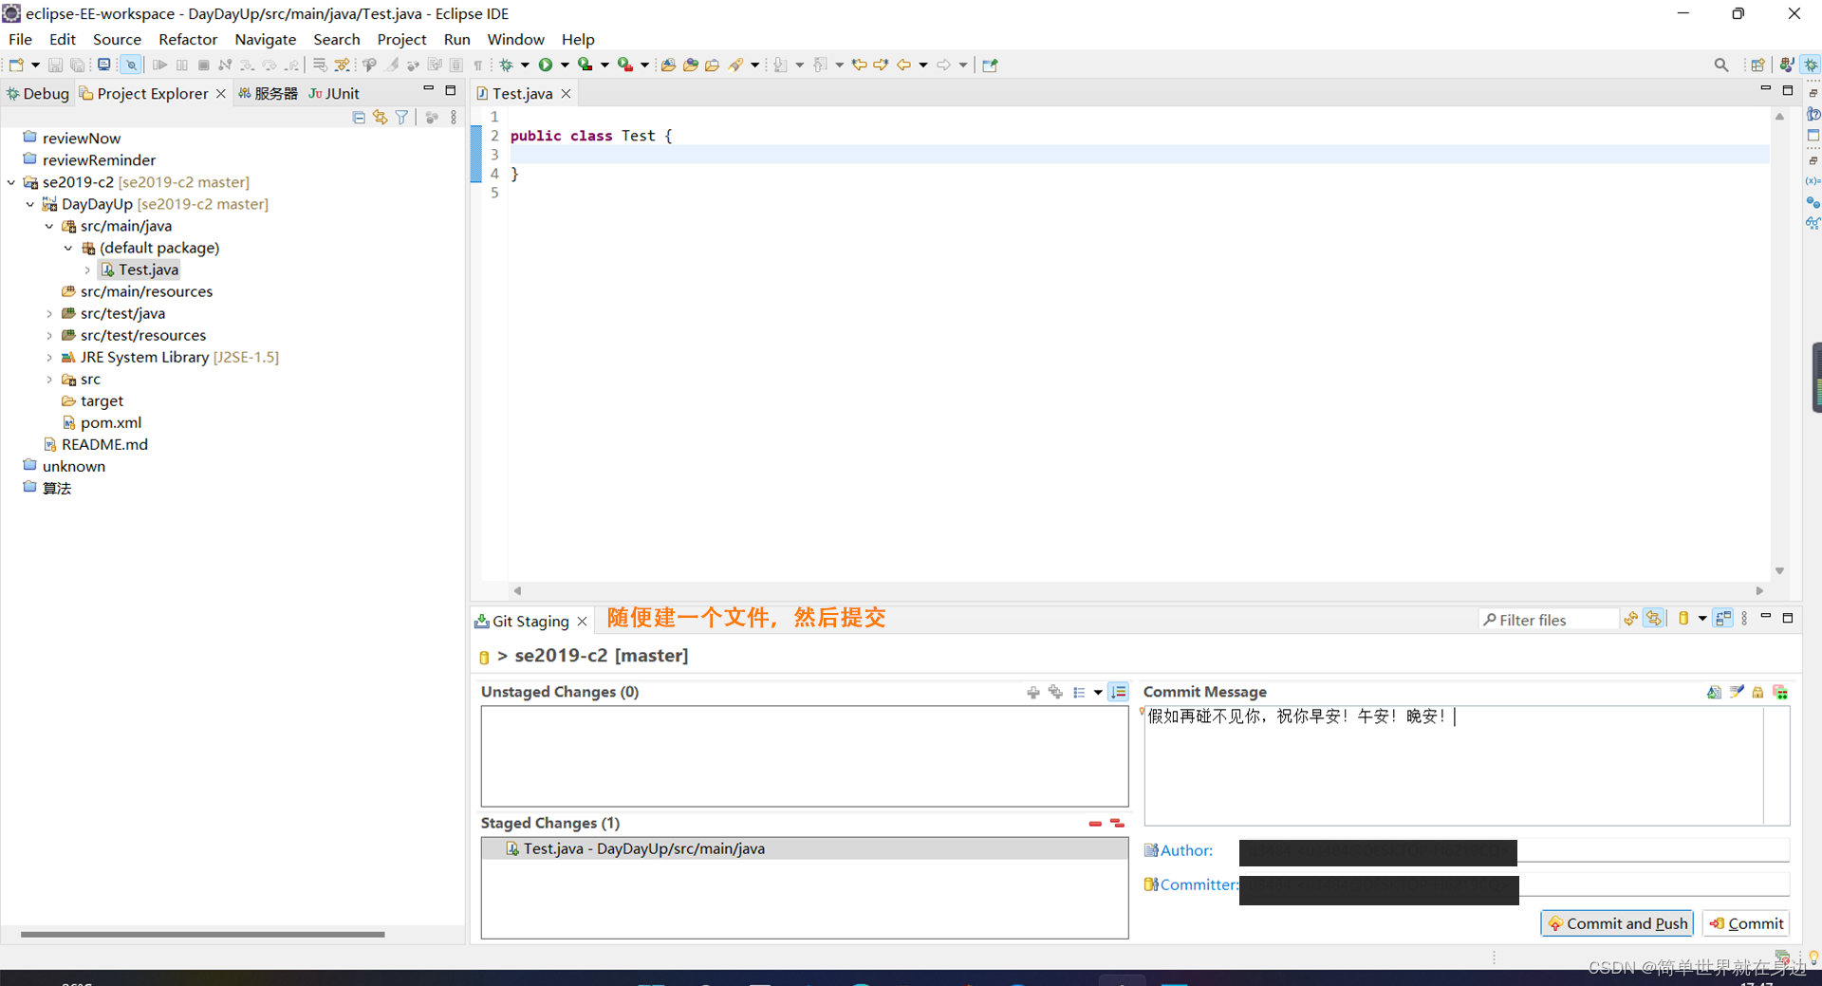
Task: Click the Run icon to run Test.java
Action: (x=544, y=65)
